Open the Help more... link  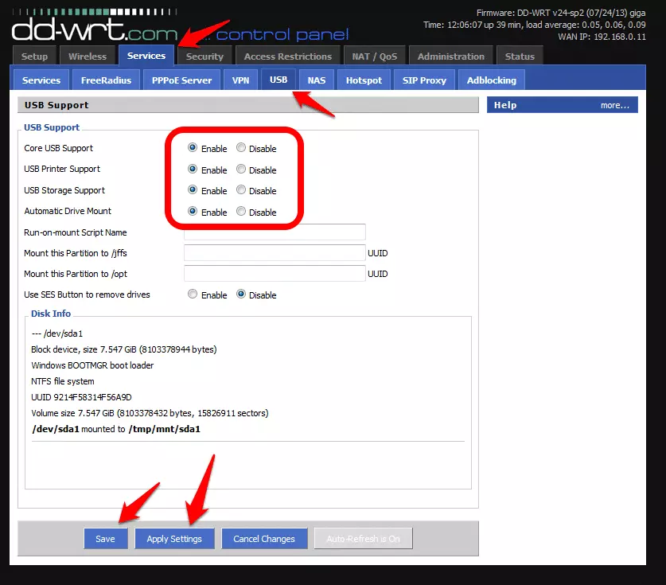tap(614, 105)
